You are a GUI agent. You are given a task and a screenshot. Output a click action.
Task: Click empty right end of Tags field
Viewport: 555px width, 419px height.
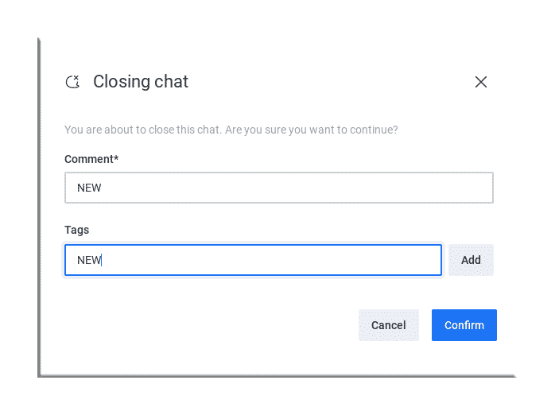tap(398, 260)
